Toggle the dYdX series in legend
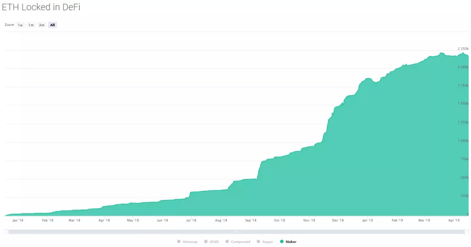This screenshot has width=471, height=247. (x=215, y=241)
